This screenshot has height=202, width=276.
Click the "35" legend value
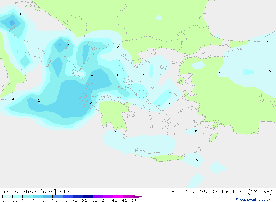tap(105, 200)
